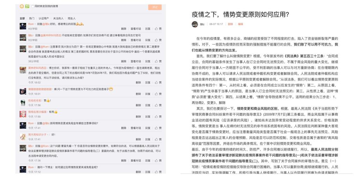Like the comment posted 38 minutes ago
357x178 pixels.
pos(158,62)
